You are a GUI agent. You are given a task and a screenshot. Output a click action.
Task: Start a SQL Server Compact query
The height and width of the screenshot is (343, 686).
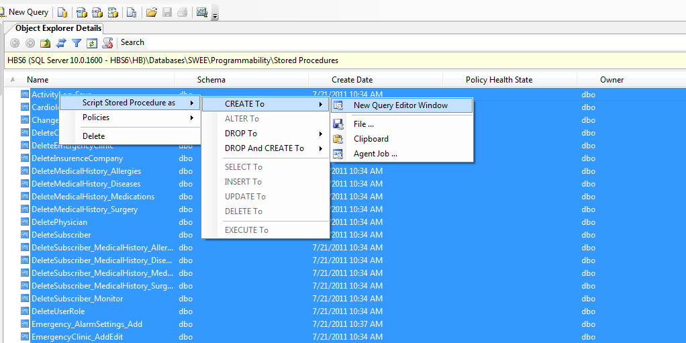[132, 13]
